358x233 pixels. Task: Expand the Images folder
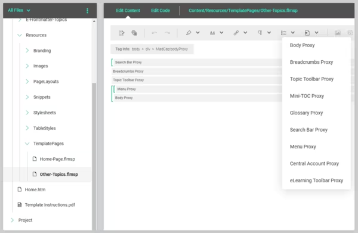click(x=27, y=66)
